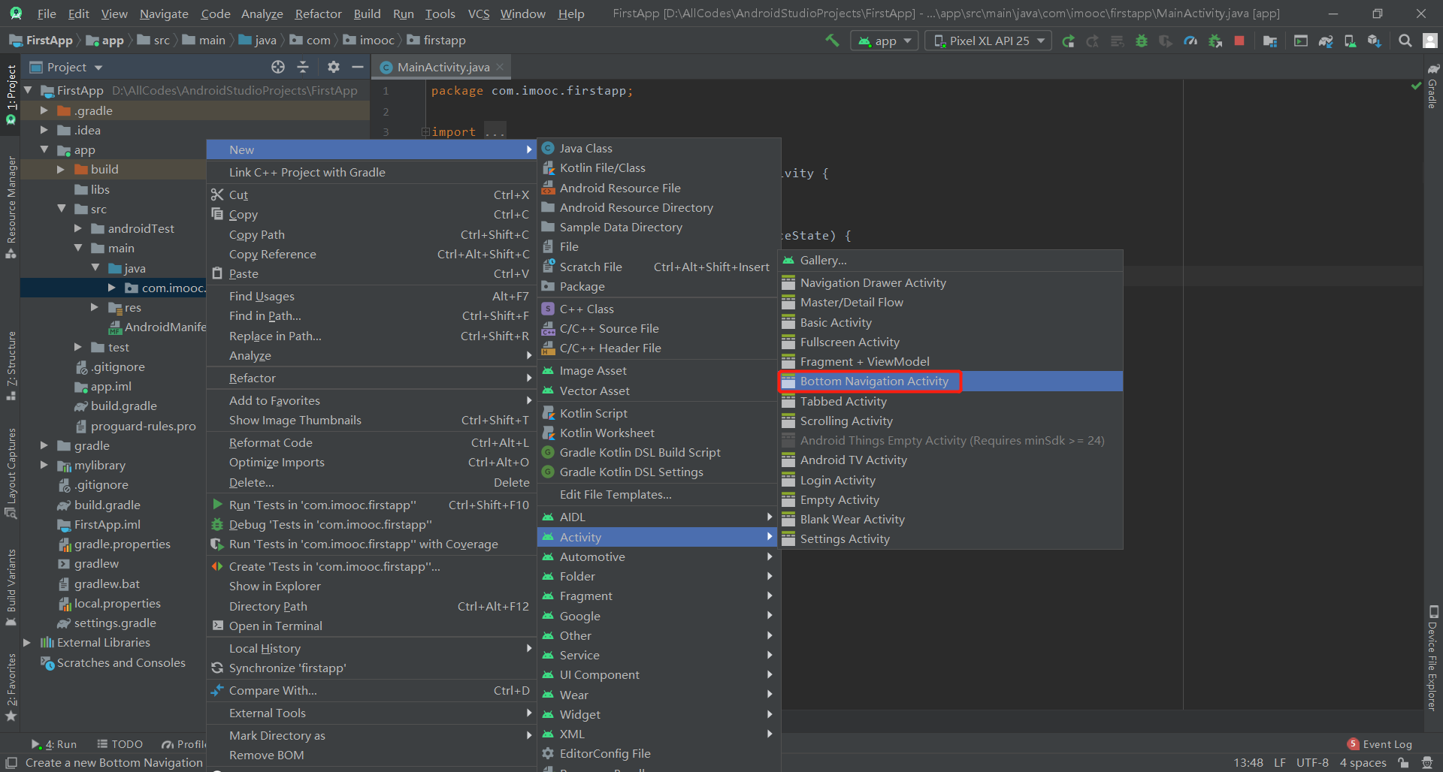Open Project panel gear settings
This screenshot has height=772, width=1443.
[334, 67]
